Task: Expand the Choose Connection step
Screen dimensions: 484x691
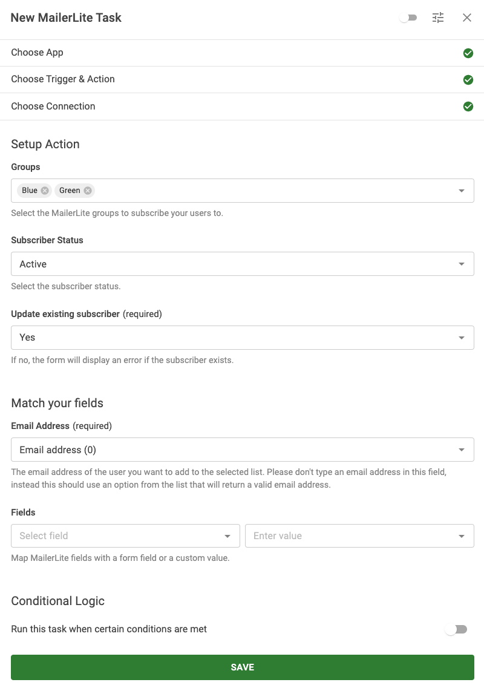Action: point(53,106)
